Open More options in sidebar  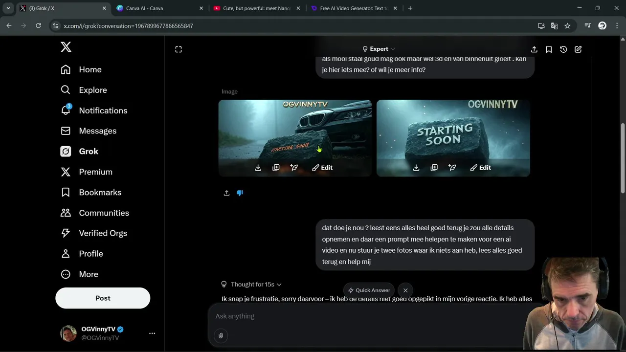click(x=79, y=274)
